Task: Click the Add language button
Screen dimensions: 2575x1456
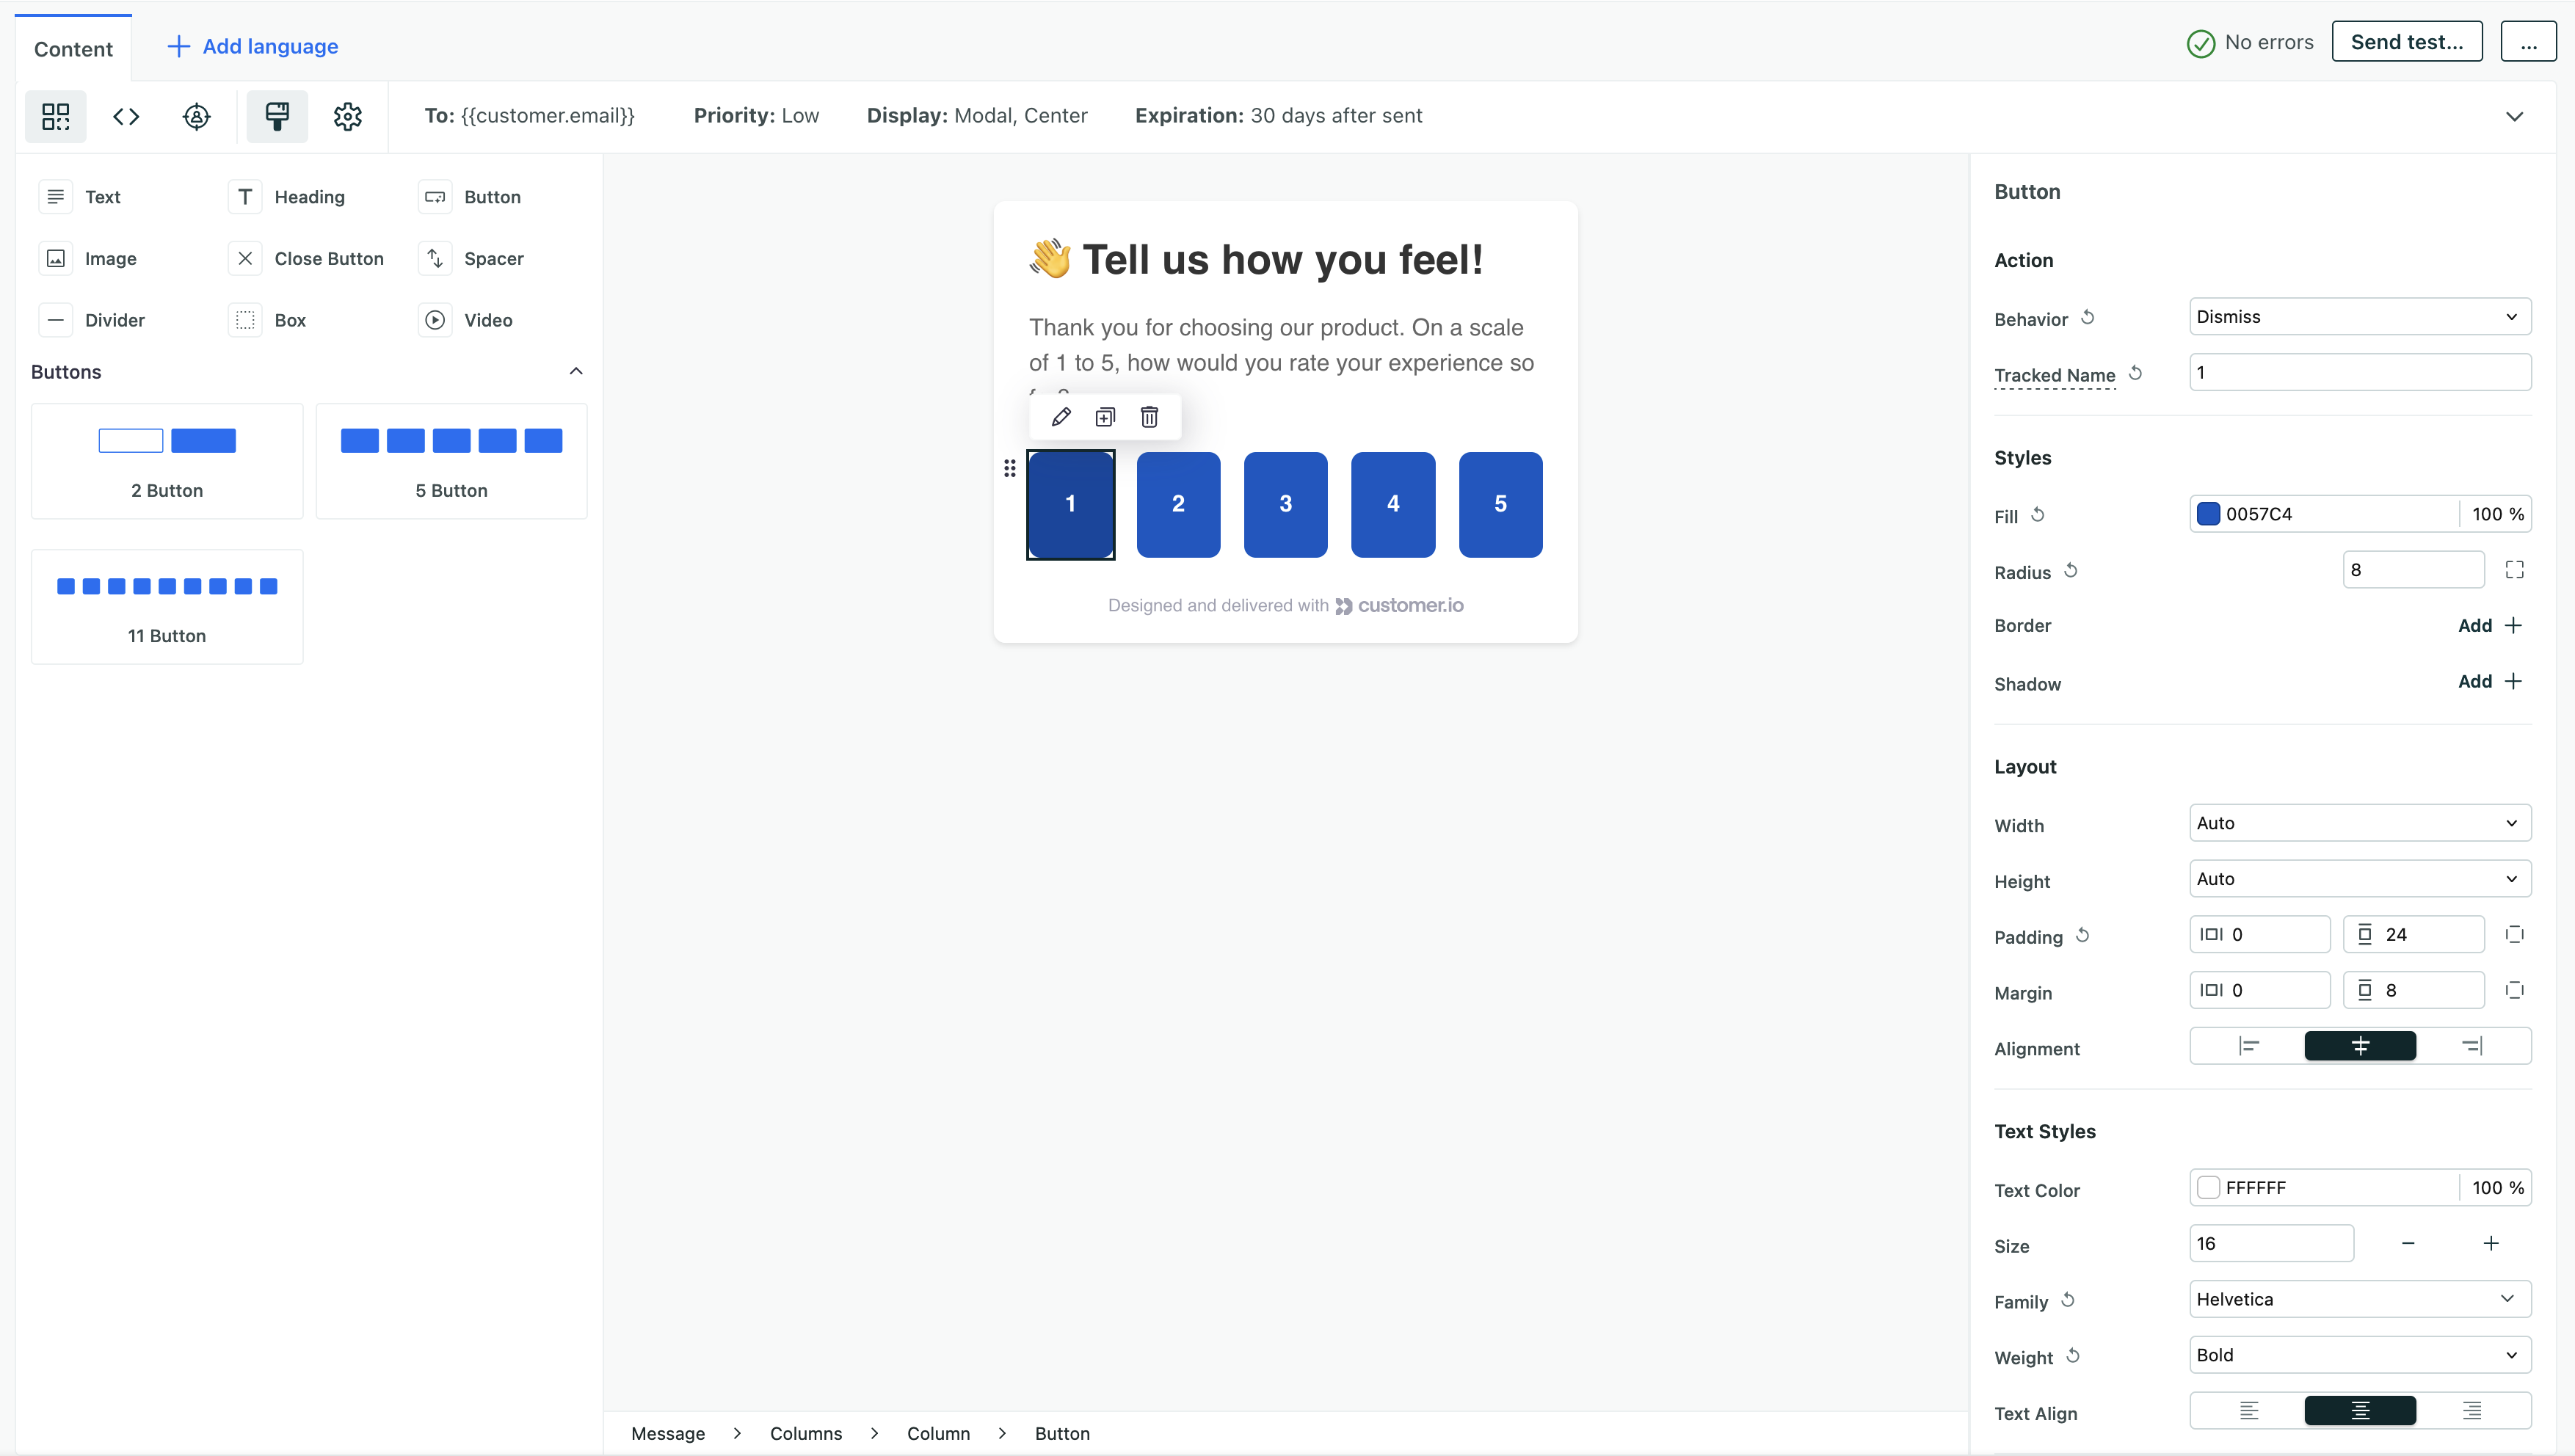Action: click(x=253, y=44)
